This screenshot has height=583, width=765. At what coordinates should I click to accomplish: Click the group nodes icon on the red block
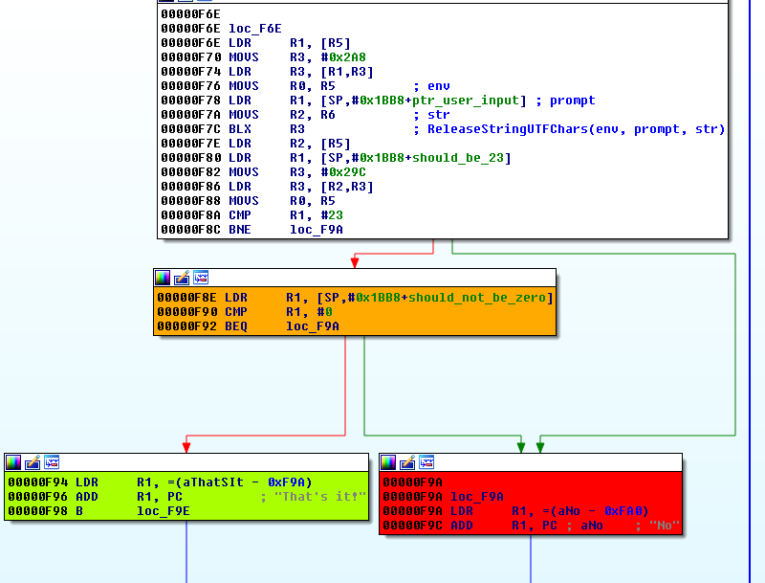pyautogui.click(x=426, y=462)
